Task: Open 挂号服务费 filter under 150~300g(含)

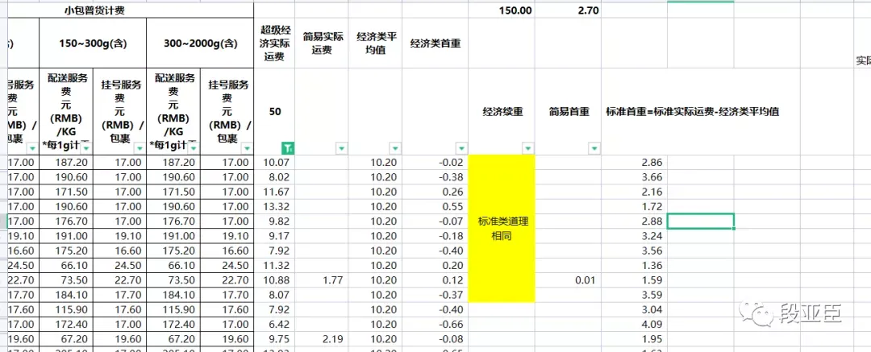Action: point(139,148)
